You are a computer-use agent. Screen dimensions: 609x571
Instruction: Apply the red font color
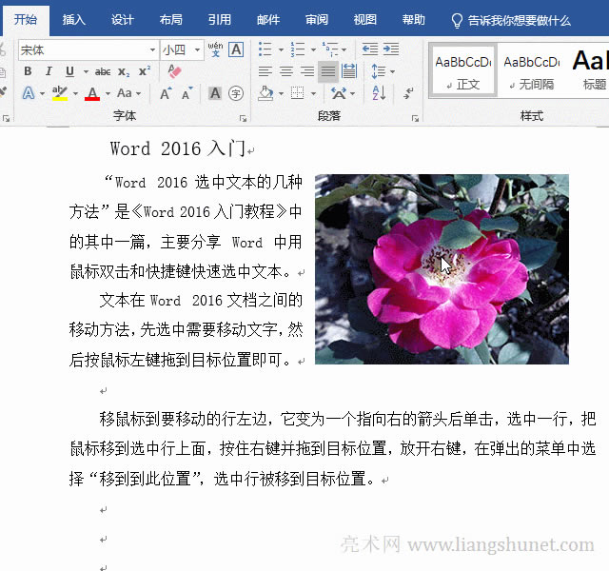coord(92,93)
